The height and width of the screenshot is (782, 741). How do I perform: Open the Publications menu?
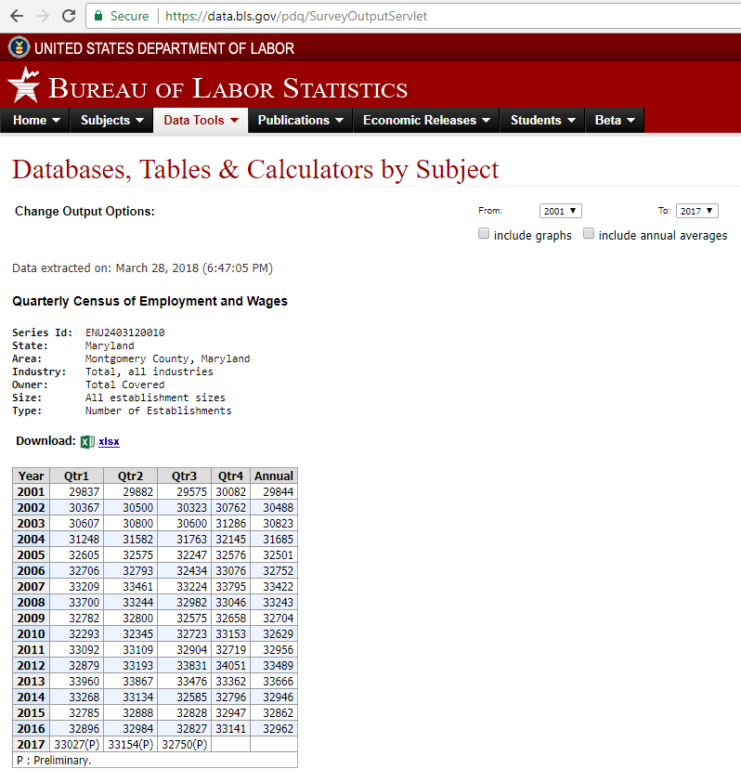pos(300,120)
